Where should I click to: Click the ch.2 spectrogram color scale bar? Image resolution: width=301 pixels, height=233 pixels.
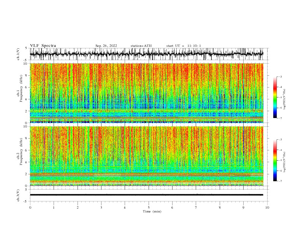click(275, 160)
